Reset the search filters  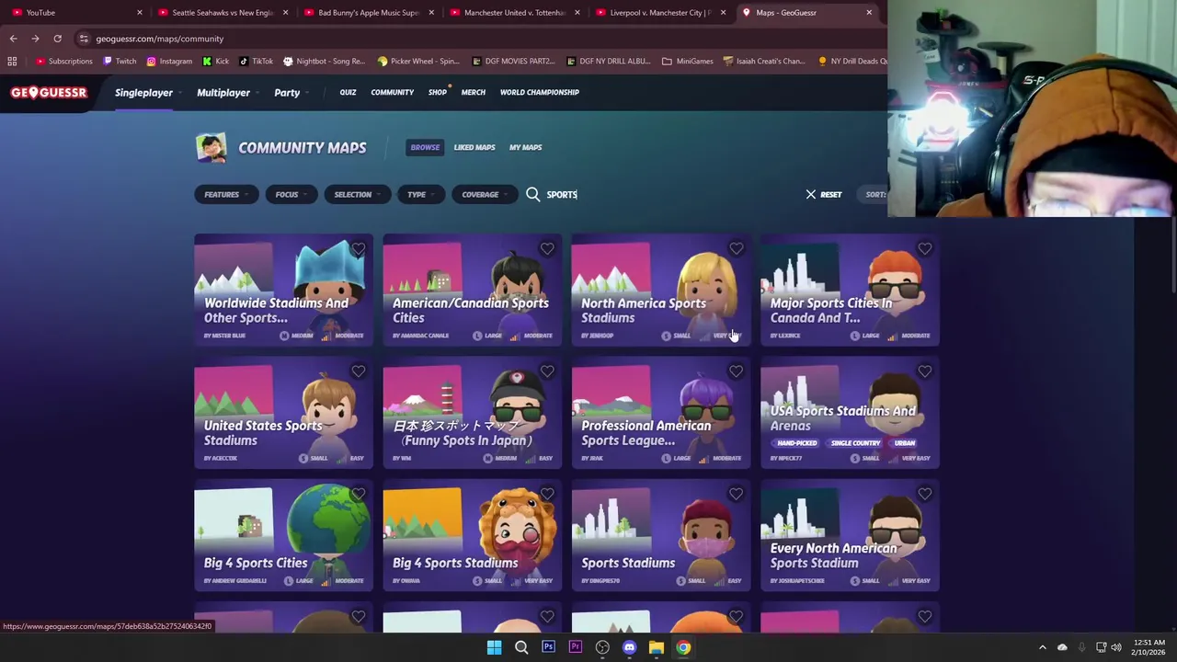(x=824, y=194)
